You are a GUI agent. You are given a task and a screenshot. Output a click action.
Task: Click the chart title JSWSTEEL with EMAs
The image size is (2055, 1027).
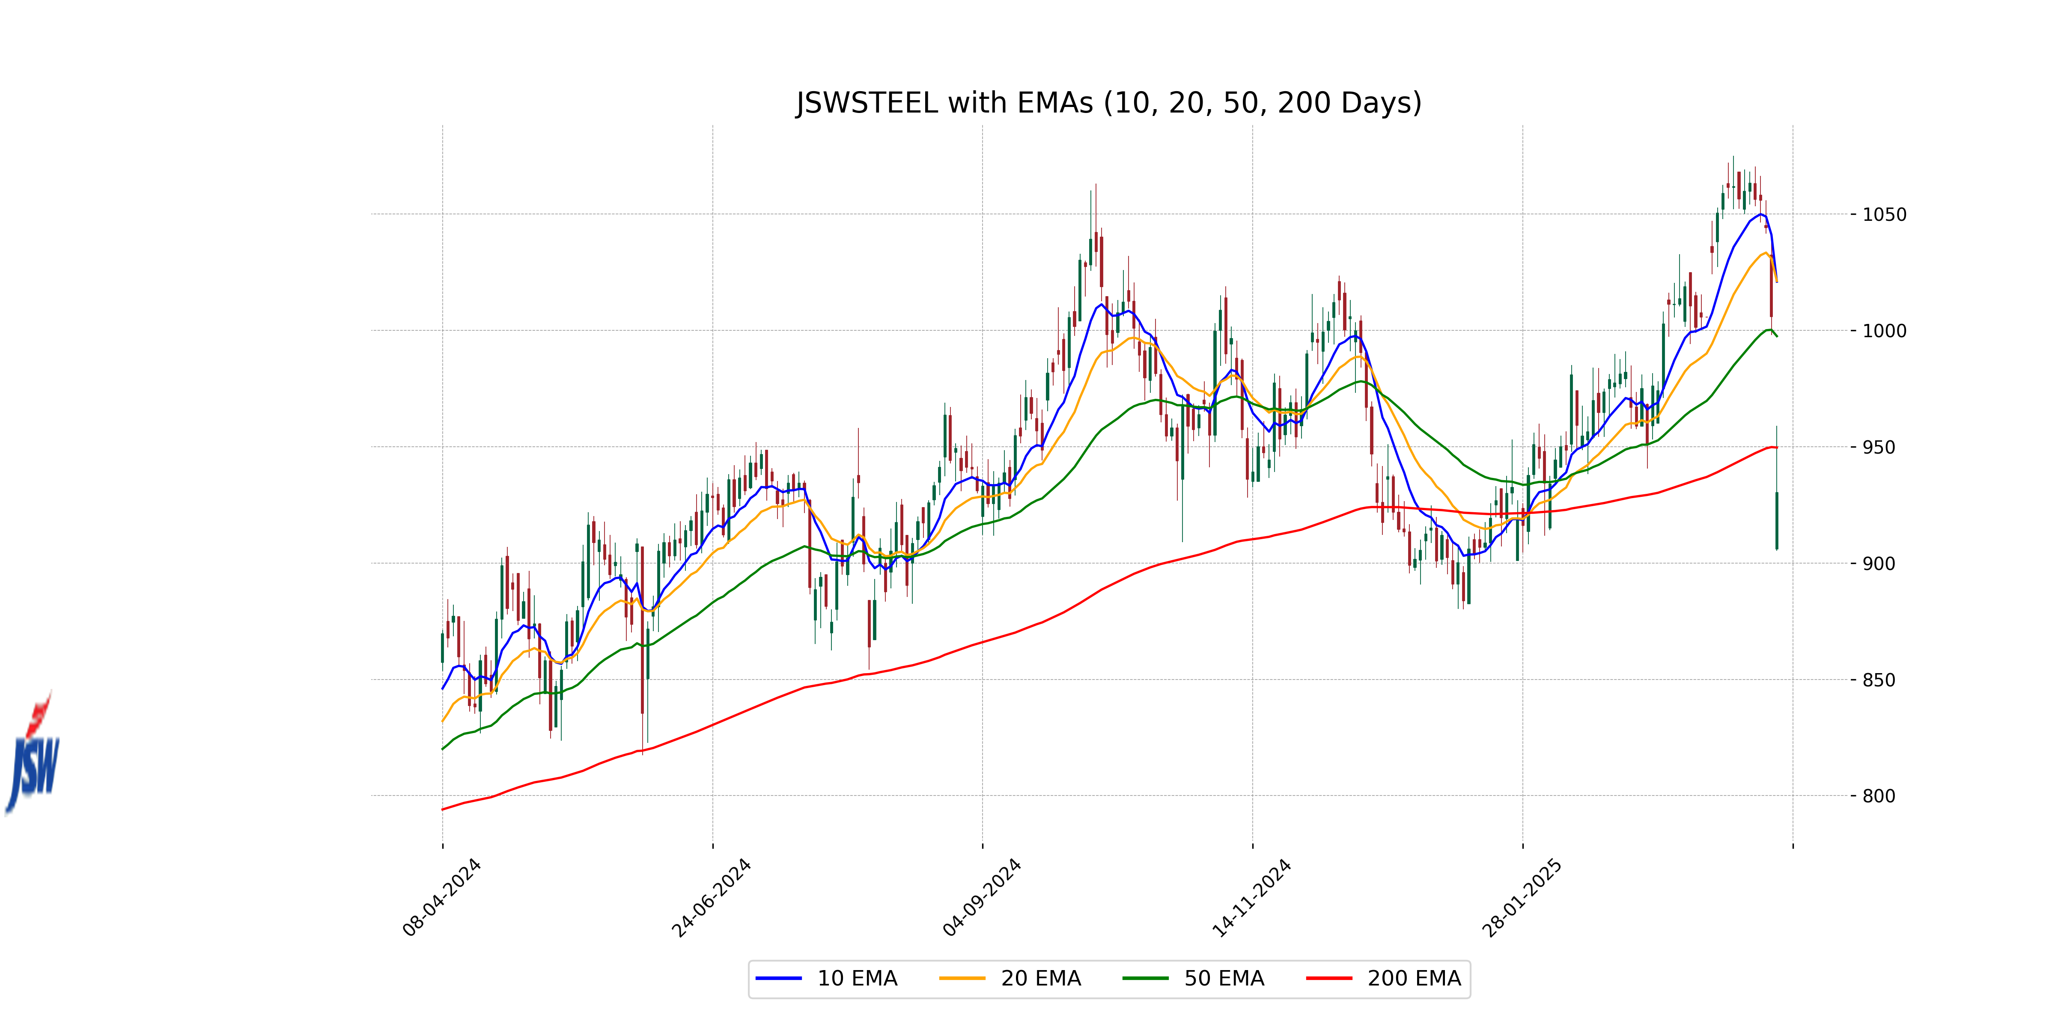(x=1108, y=103)
